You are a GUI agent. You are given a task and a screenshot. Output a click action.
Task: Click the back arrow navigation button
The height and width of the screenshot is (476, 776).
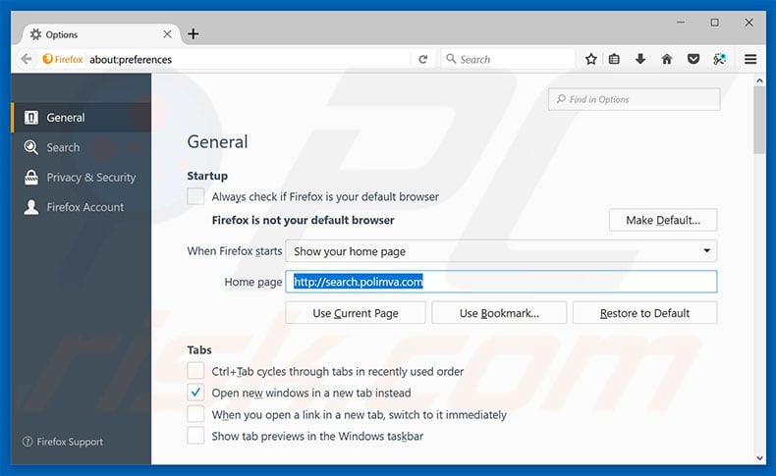coord(27,59)
